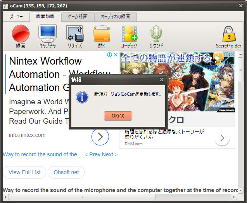This screenshot has height=203, width=247.
Task: Open recordings folder with 開く icon
Action: pos(102,36)
